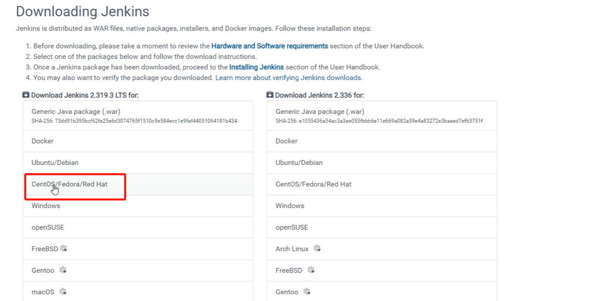
Task: Open the Installing Jenkins handbook link
Action: point(257,67)
